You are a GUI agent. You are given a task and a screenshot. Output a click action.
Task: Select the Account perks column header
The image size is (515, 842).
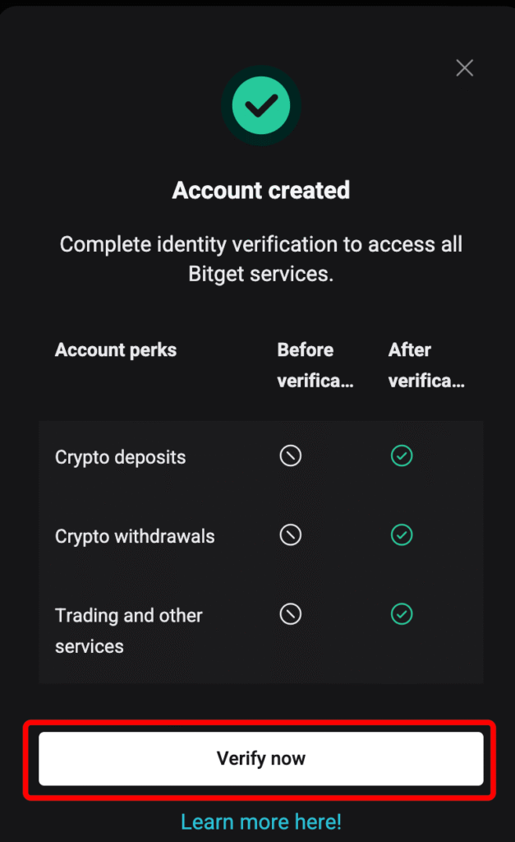click(116, 350)
